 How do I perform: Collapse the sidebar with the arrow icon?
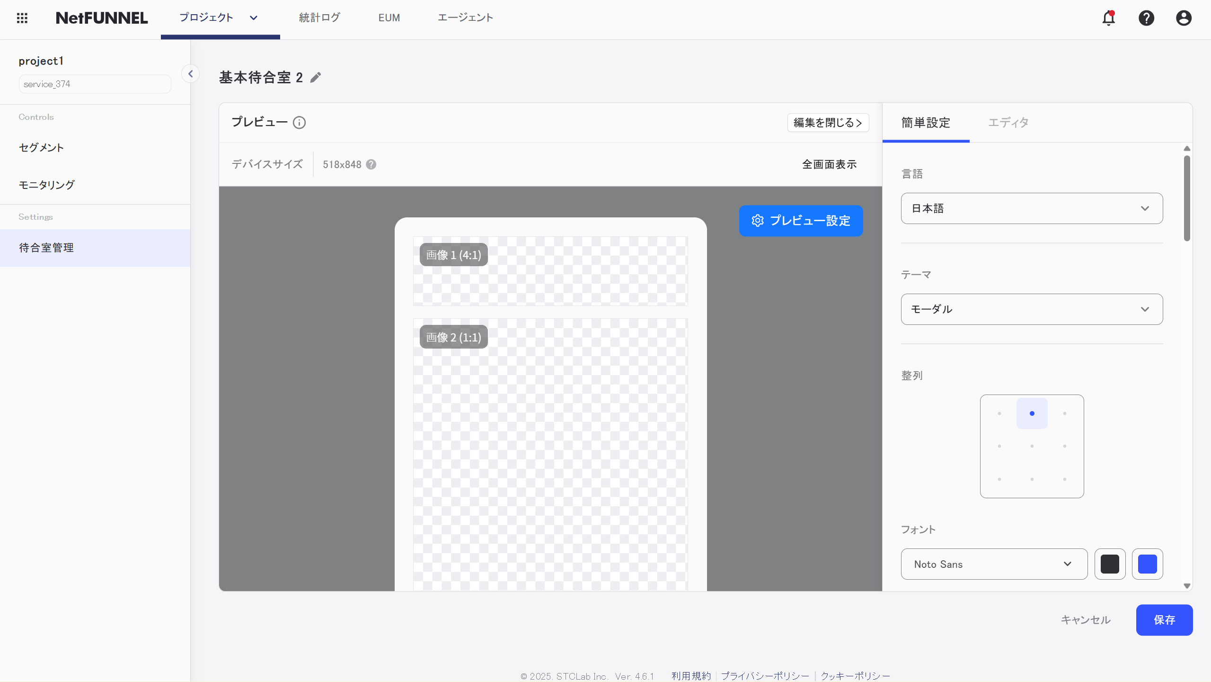(x=190, y=73)
